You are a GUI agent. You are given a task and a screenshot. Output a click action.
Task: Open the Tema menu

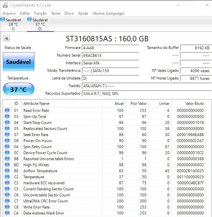pyautogui.click(x=56, y=14)
